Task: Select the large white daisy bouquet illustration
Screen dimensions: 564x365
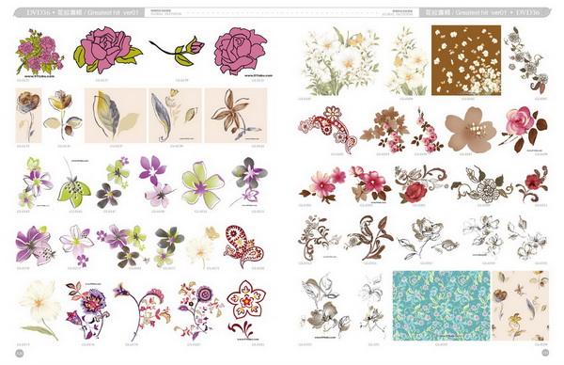Action: pyautogui.click(x=340, y=61)
